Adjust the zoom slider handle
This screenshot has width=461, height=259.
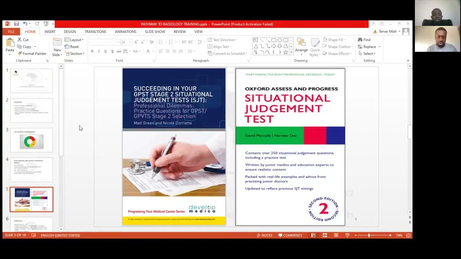(369, 235)
